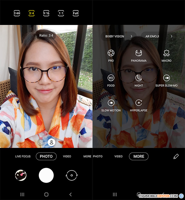Expand the Bixby Vision chevron arrow

[131, 36]
